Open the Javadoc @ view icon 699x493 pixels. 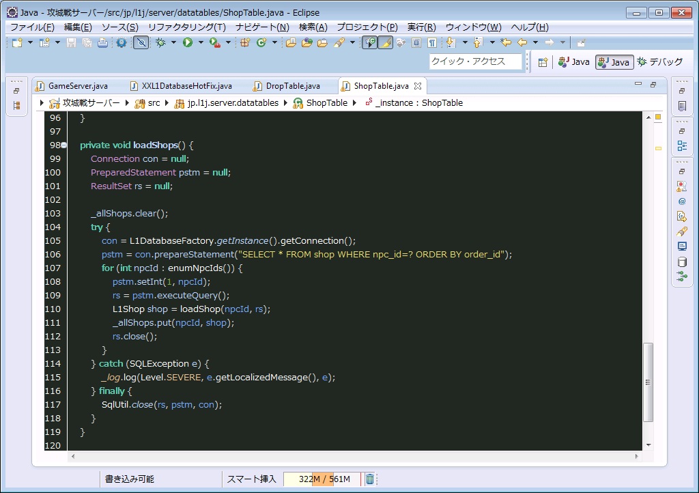pyautogui.click(x=682, y=201)
